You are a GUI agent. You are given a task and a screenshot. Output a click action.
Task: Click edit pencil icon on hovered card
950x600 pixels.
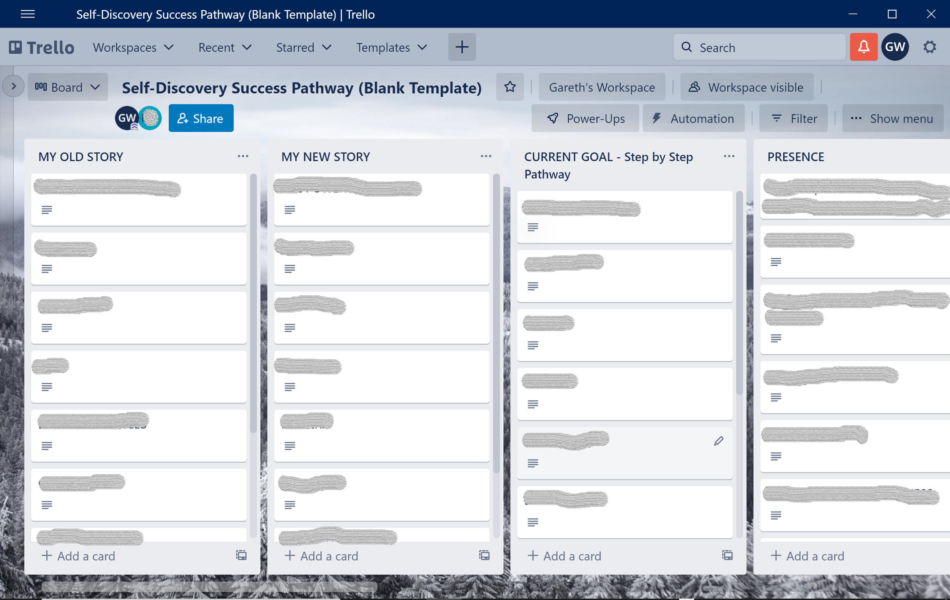[719, 441]
